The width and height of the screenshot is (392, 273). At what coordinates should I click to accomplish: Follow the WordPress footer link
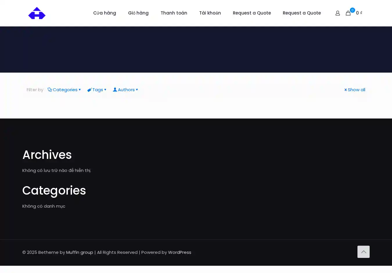coord(179,252)
